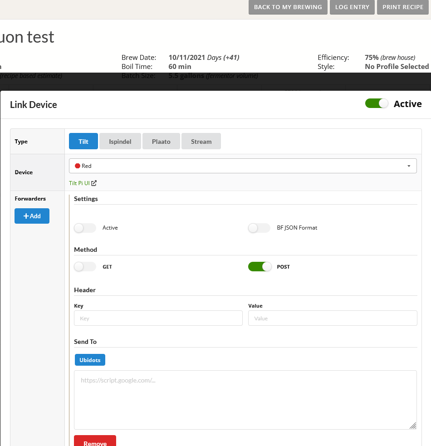Viewport: 431px width, 446px height.
Task: Choose the Plaato device type
Action: 161,141
